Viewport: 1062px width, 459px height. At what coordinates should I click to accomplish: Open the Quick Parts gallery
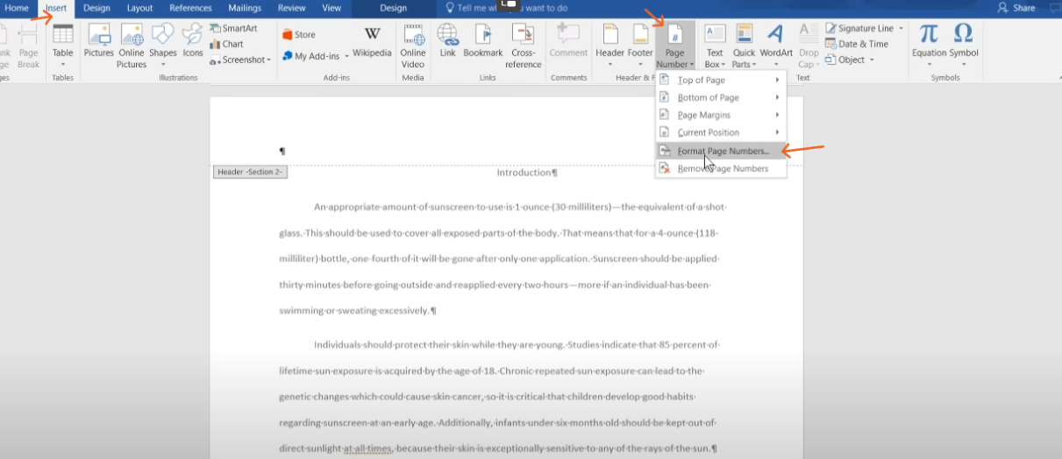coord(744,46)
